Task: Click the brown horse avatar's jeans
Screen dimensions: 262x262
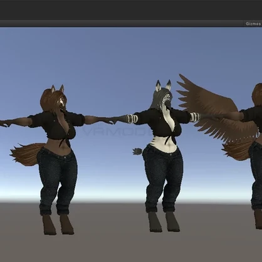Action: (57, 181)
